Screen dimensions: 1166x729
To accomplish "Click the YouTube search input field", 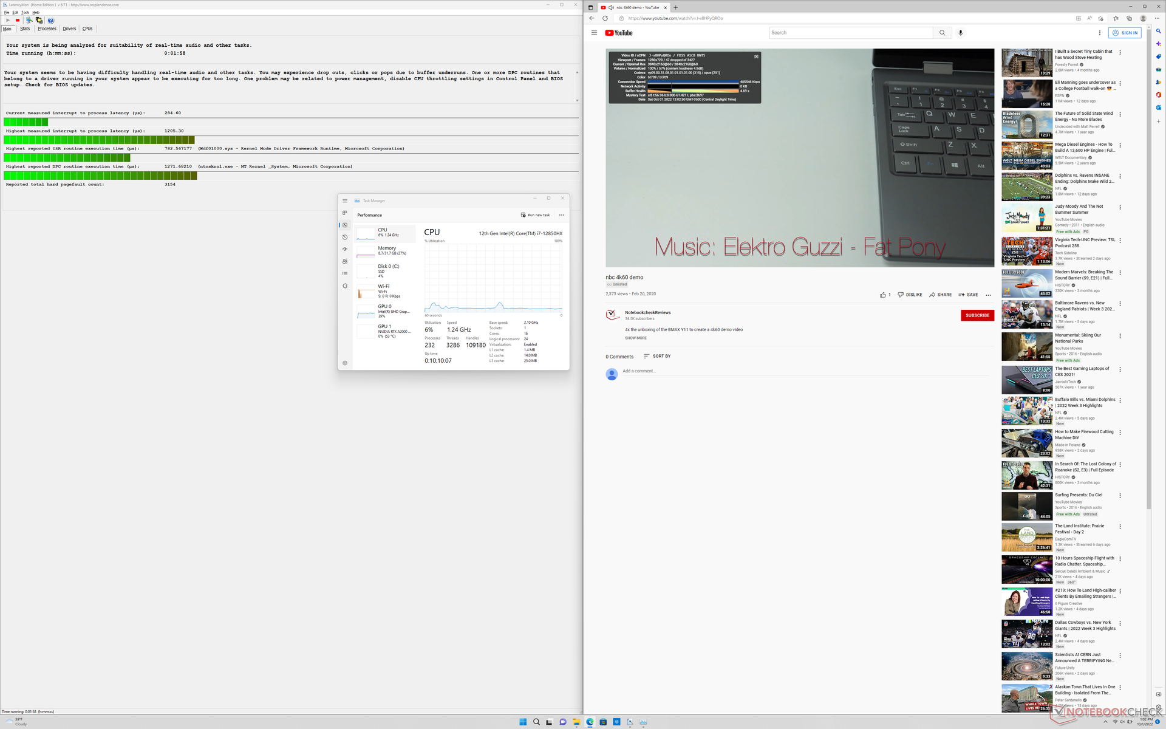I will (x=850, y=33).
